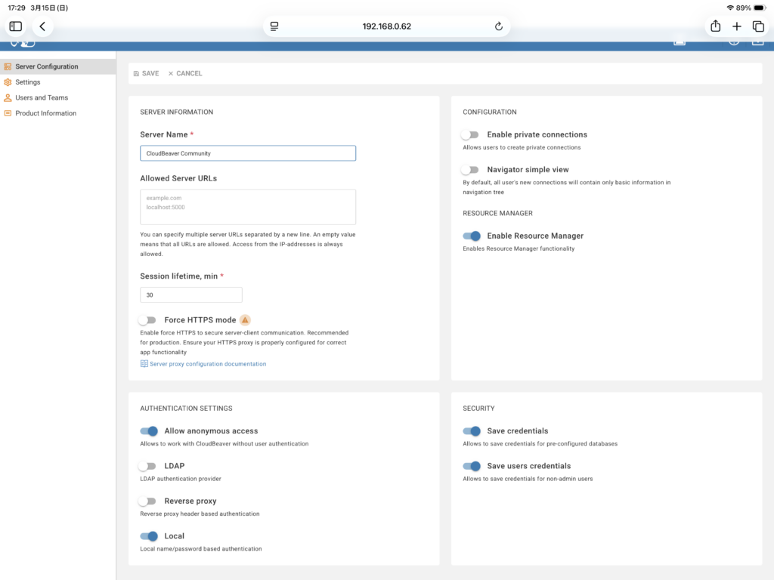774x580 pixels.
Task: Open a new tab with the plus icon
Action: click(x=737, y=26)
